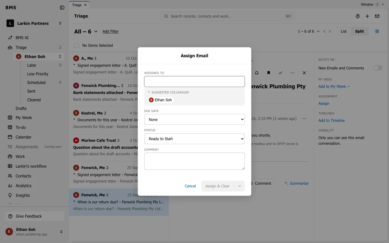Click into the Comment text area
The image size is (389, 243).
(x=194, y=161)
